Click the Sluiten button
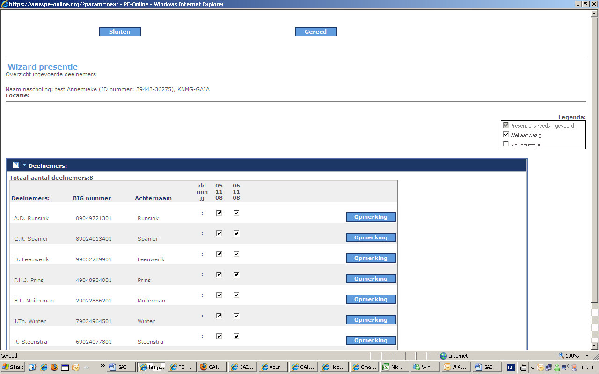Screen dimensions: 599x374 120,32
